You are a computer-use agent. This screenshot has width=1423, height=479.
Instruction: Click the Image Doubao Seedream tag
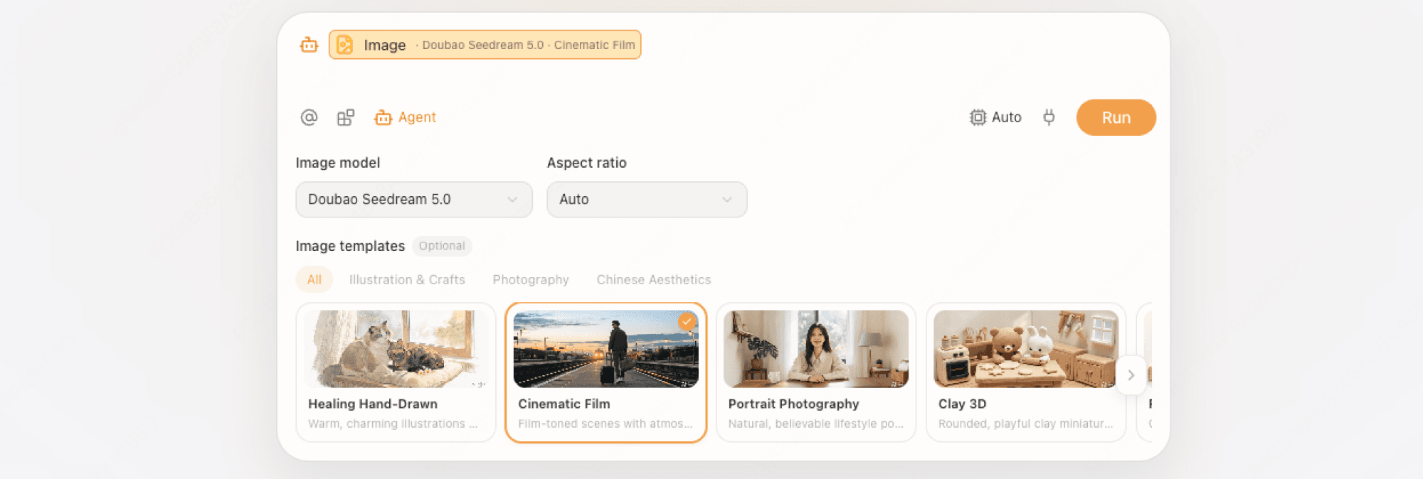pyautogui.click(x=485, y=45)
